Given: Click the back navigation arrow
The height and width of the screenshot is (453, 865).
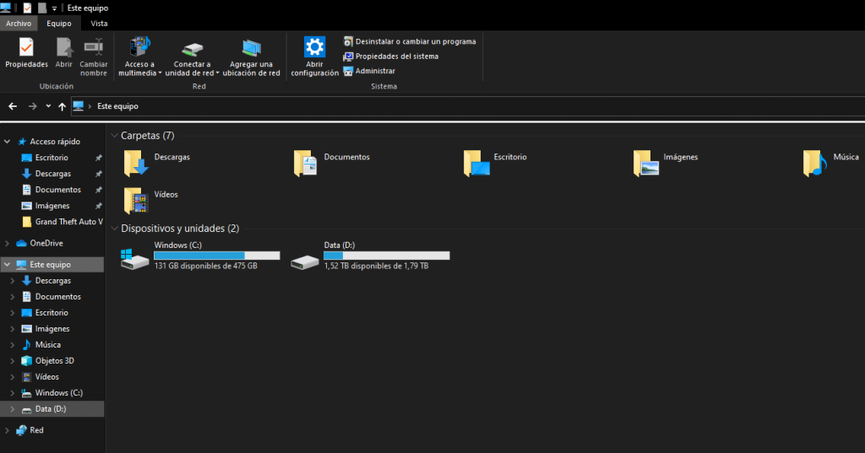Looking at the screenshot, I should click(13, 106).
